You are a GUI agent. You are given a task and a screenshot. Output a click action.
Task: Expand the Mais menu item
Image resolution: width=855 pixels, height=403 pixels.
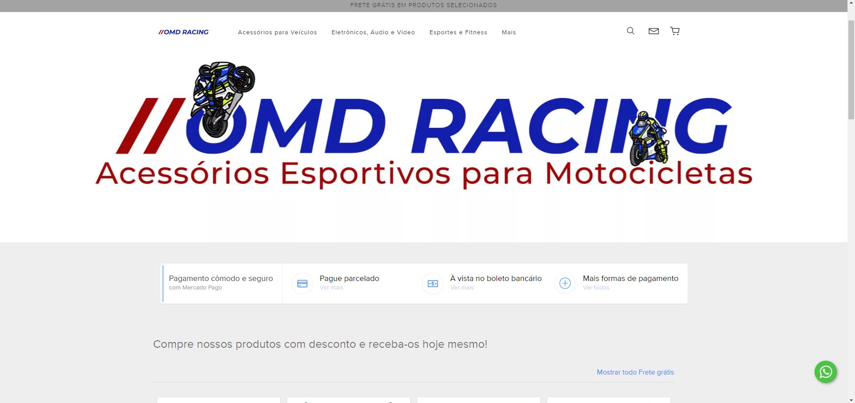pyautogui.click(x=509, y=33)
